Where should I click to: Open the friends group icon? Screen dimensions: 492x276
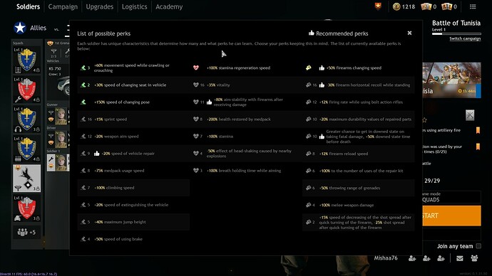(x=474, y=258)
